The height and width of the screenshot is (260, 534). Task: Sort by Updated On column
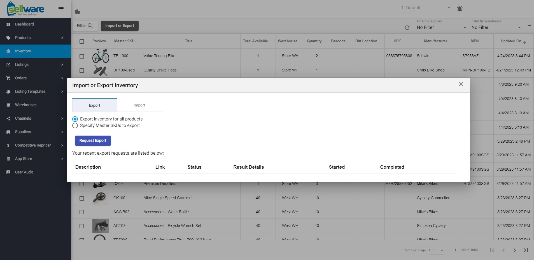pyautogui.click(x=513, y=41)
